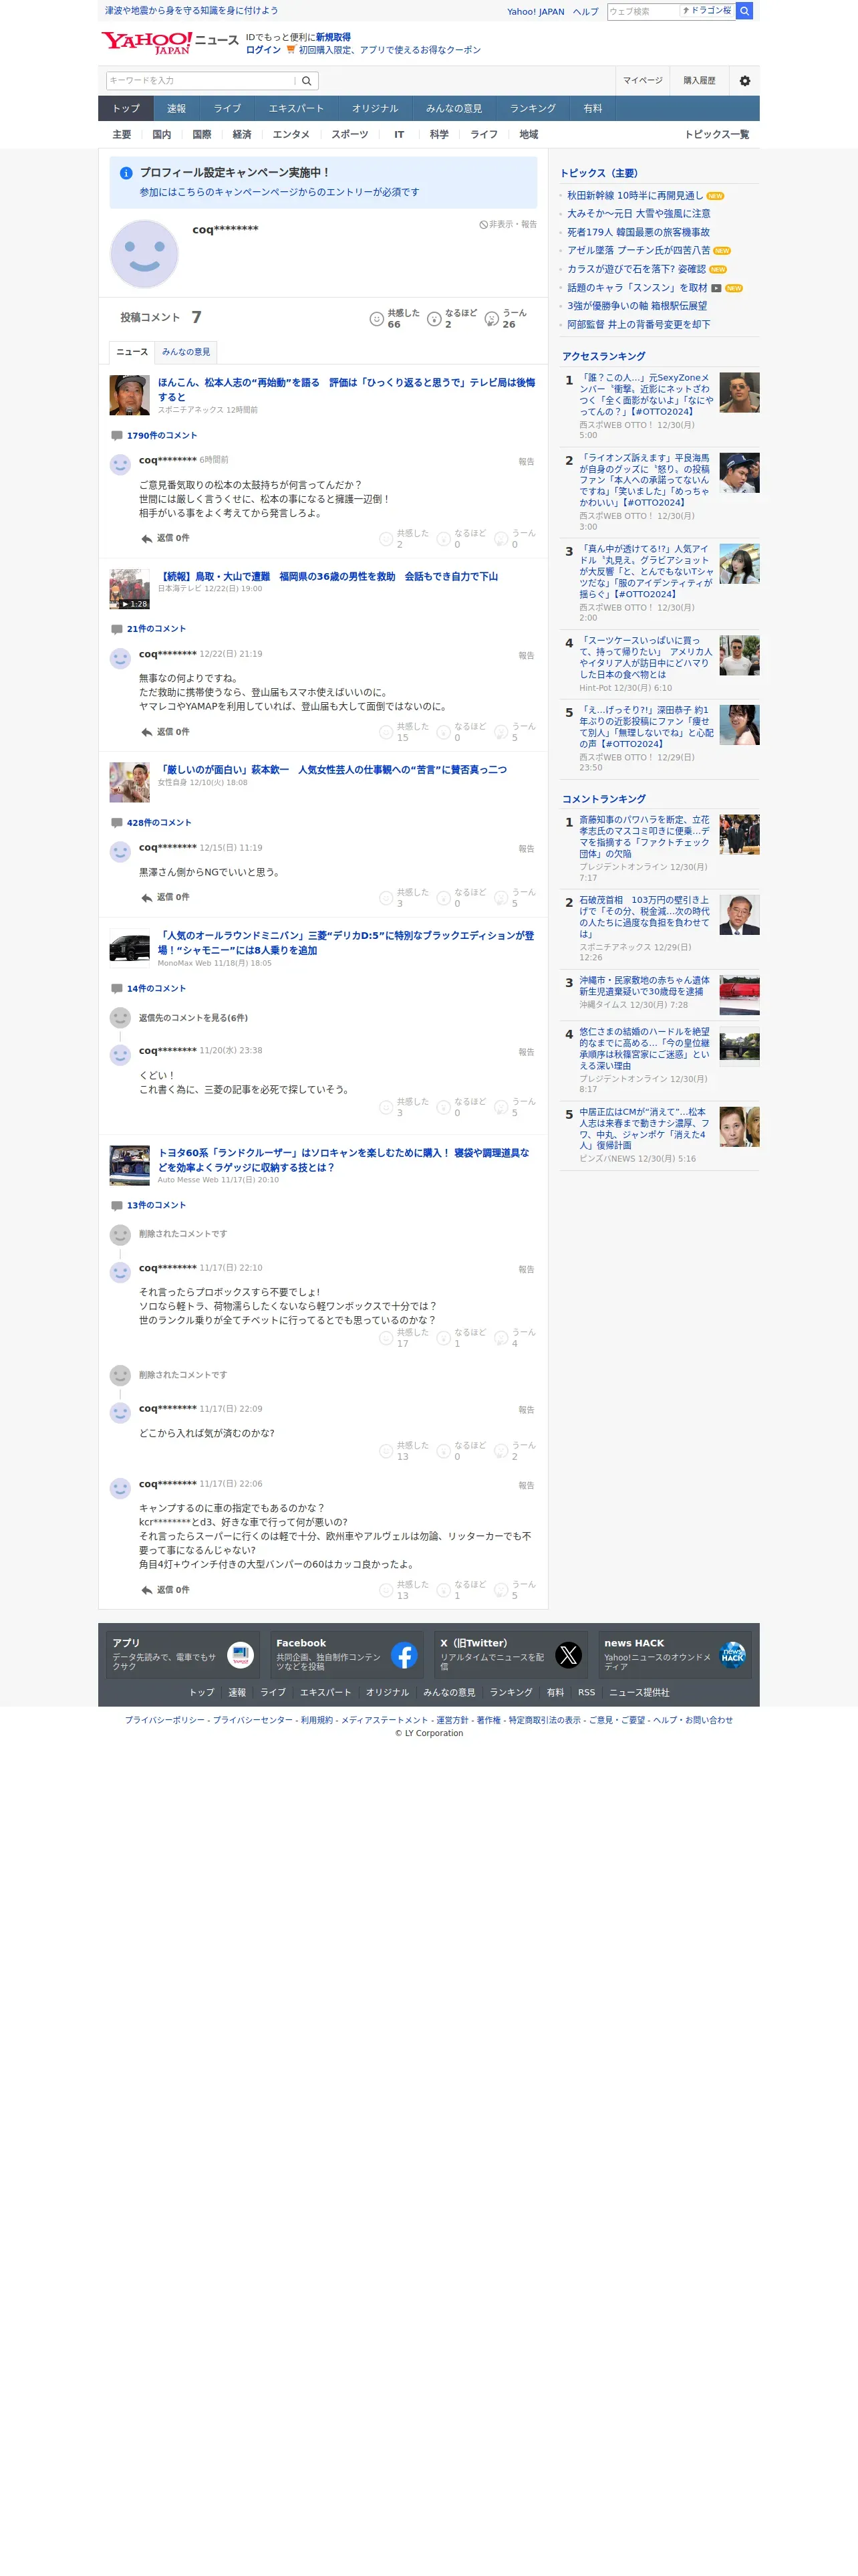Open the 速報 navigation tab
Image resolution: width=858 pixels, height=2576 pixels.
[177, 108]
